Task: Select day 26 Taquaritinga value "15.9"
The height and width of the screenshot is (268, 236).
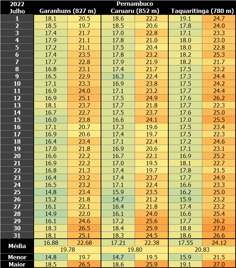Action: tap(185, 199)
